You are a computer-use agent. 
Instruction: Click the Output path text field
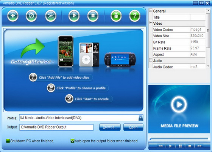56,127
